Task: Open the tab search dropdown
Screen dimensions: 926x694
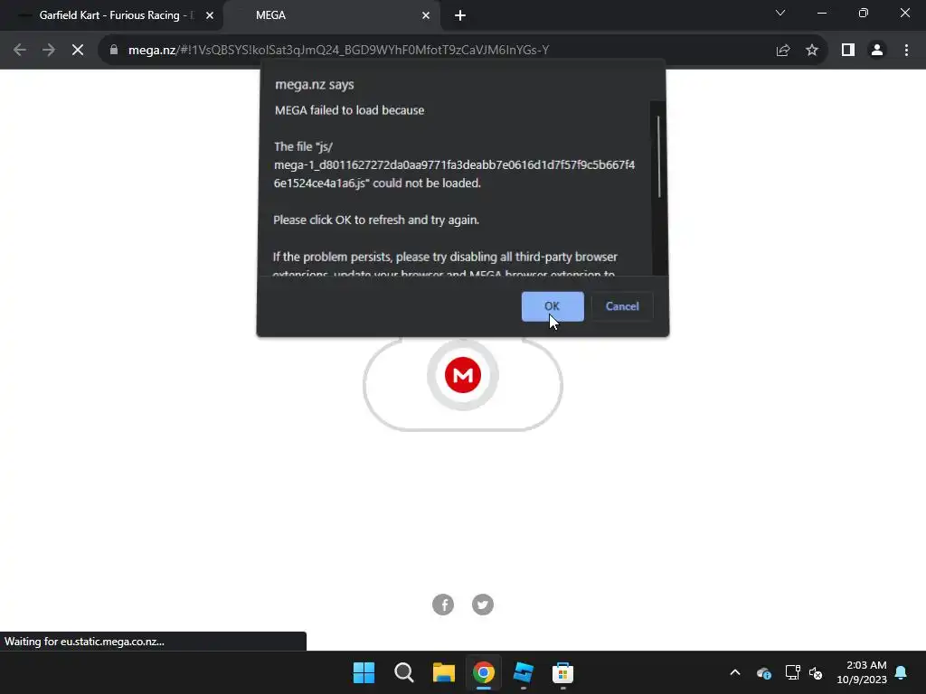Action: click(780, 13)
